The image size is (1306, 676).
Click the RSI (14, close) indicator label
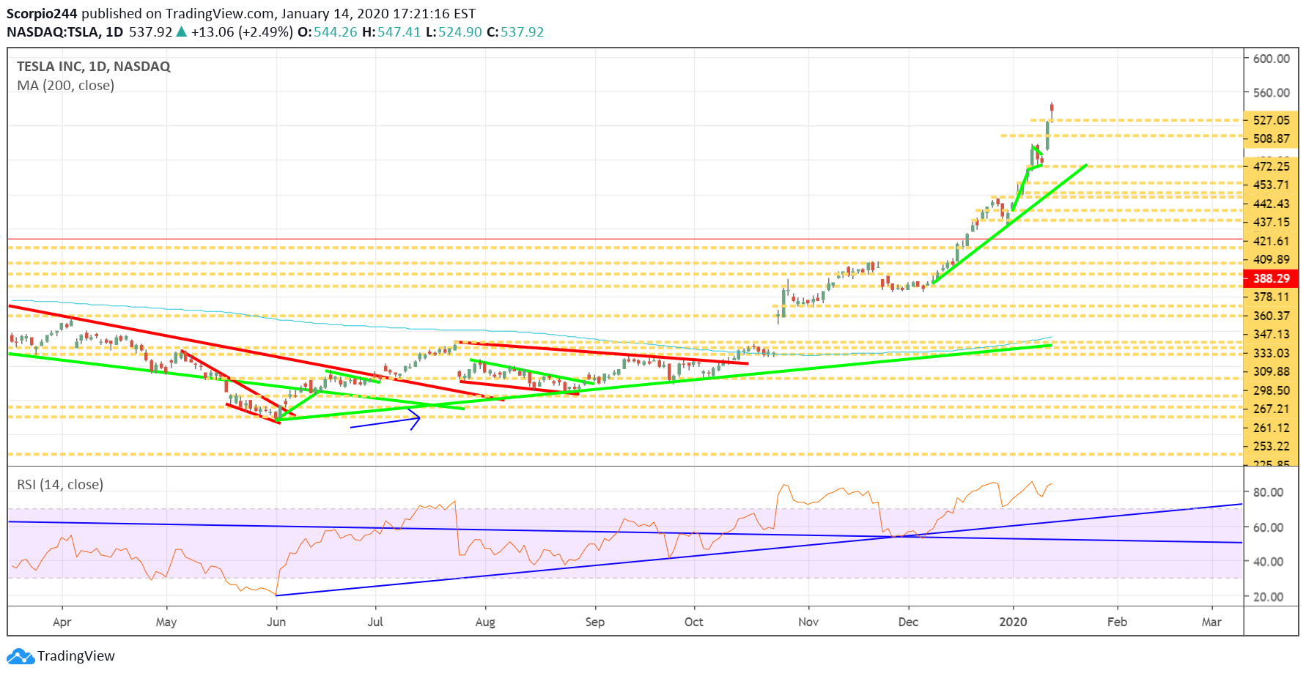point(60,484)
